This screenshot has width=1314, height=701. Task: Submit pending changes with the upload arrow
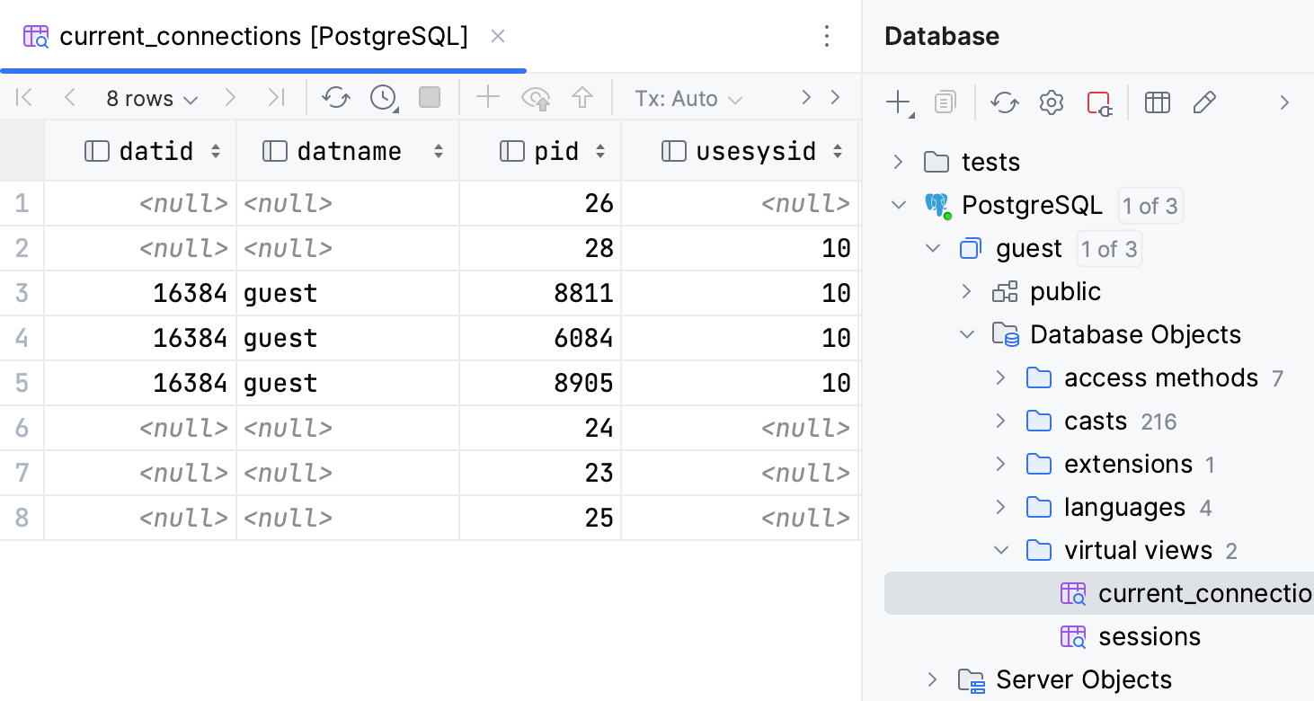tap(582, 98)
